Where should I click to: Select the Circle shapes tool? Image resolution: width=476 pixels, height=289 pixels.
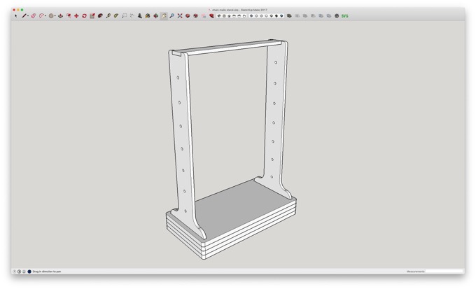point(51,16)
